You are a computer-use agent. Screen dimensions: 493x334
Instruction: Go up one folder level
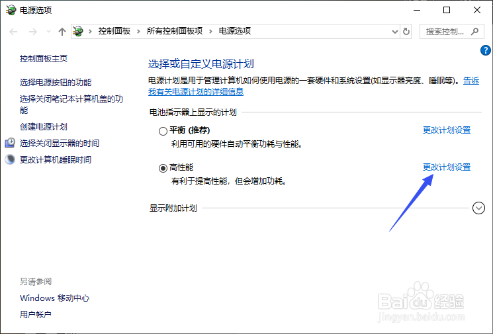point(62,32)
